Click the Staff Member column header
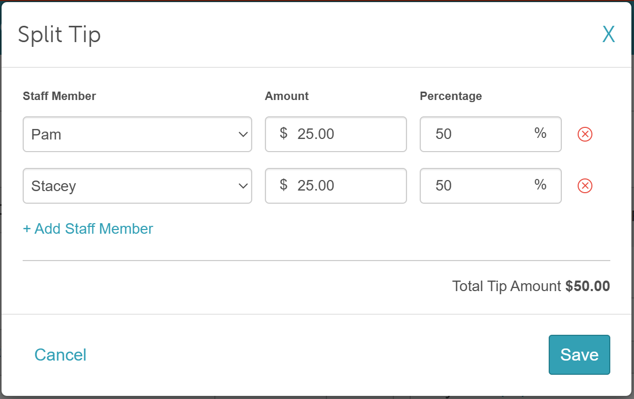The width and height of the screenshot is (634, 399). [60, 96]
